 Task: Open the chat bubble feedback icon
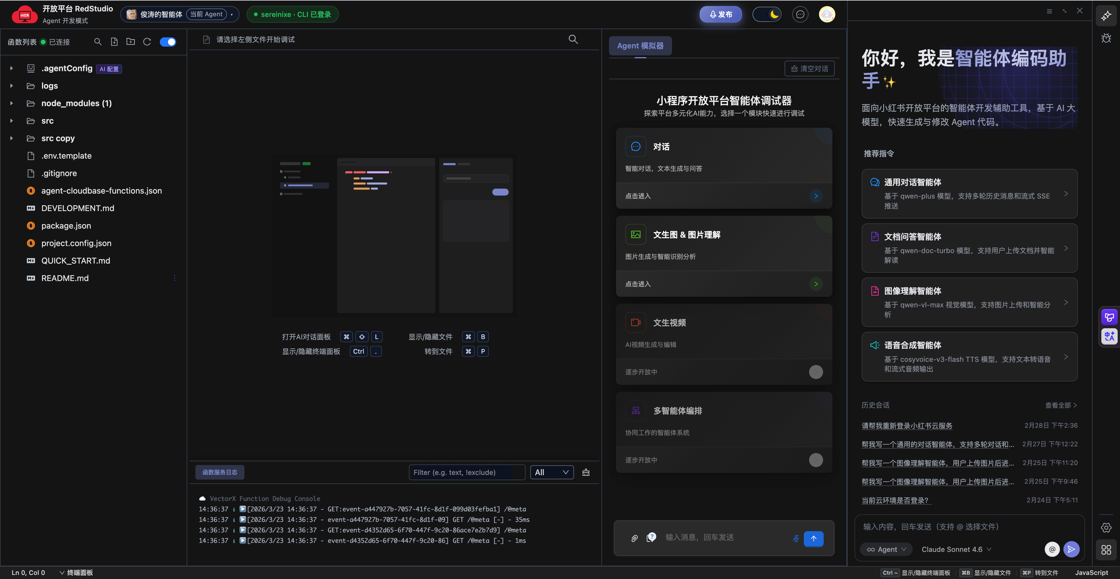click(x=800, y=14)
